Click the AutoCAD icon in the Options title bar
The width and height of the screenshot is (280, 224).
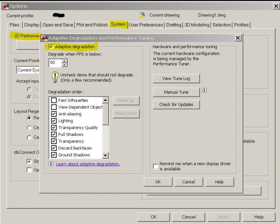pos(5,6)
